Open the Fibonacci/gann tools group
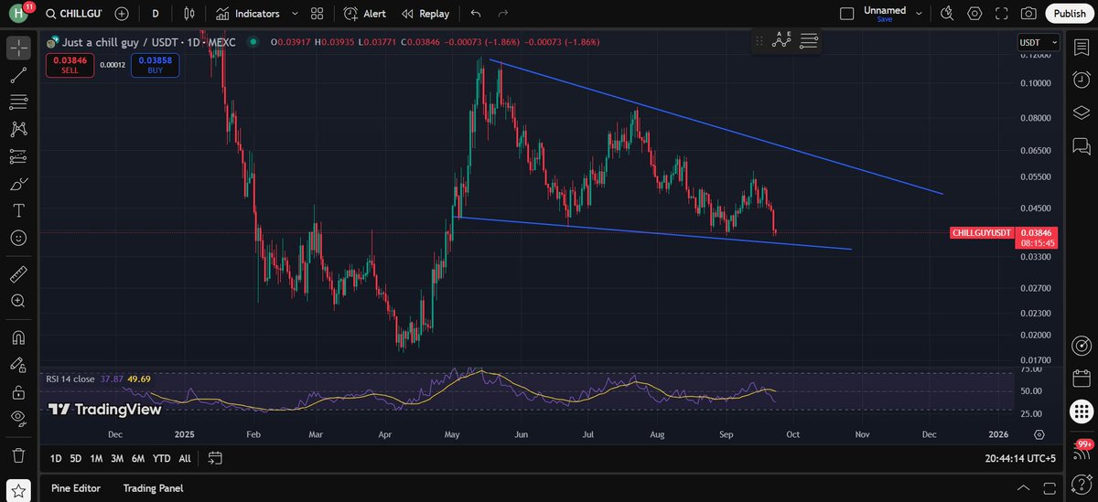The width and height of the screenshot is (1098, 502). pyautogui.click(x=18, y=101)
